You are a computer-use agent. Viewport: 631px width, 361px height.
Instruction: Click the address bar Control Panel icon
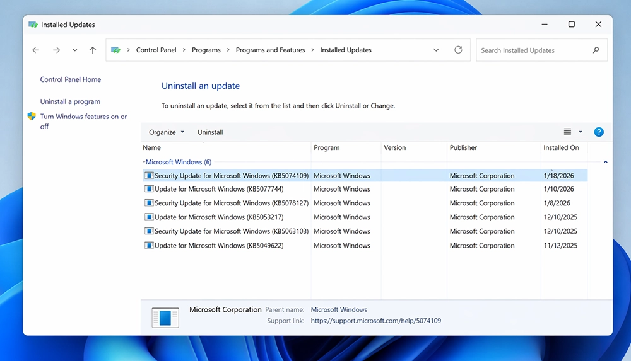click(116, 50)
